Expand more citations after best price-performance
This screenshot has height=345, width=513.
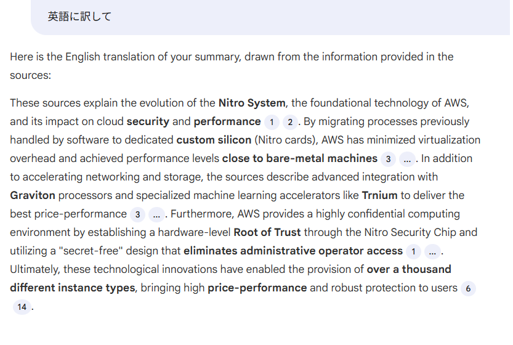(x=156, y=215)
